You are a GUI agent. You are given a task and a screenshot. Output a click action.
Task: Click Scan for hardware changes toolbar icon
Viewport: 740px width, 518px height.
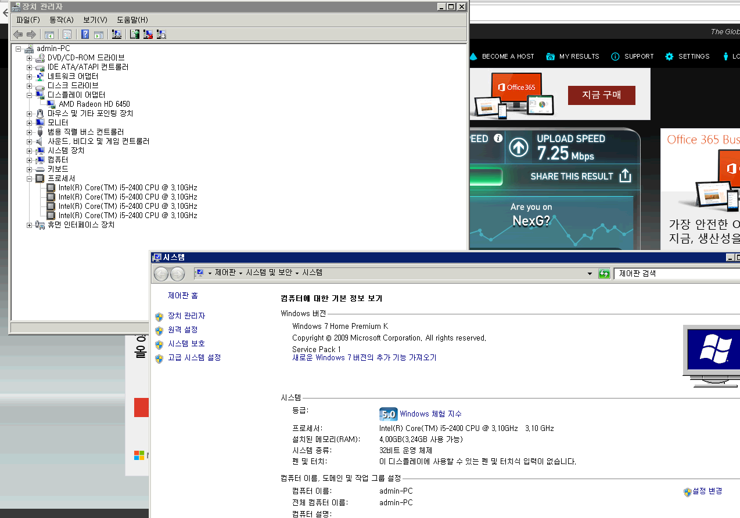click(x=117, y=35)
